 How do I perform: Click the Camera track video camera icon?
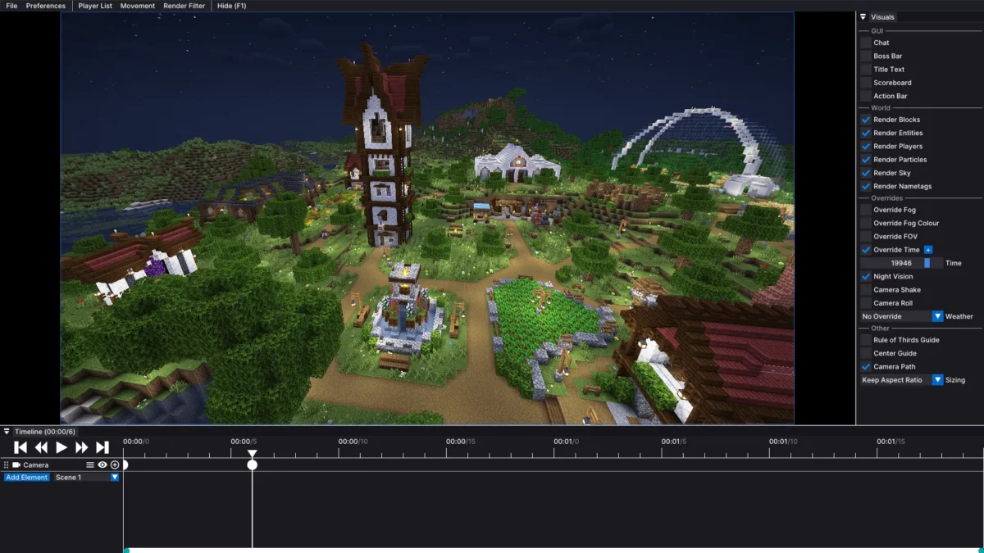pyautogui.click(x=16, y=465)
